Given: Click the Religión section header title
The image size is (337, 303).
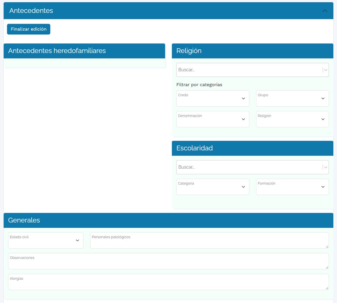Looking at the screenshot, I should [189, 51].
